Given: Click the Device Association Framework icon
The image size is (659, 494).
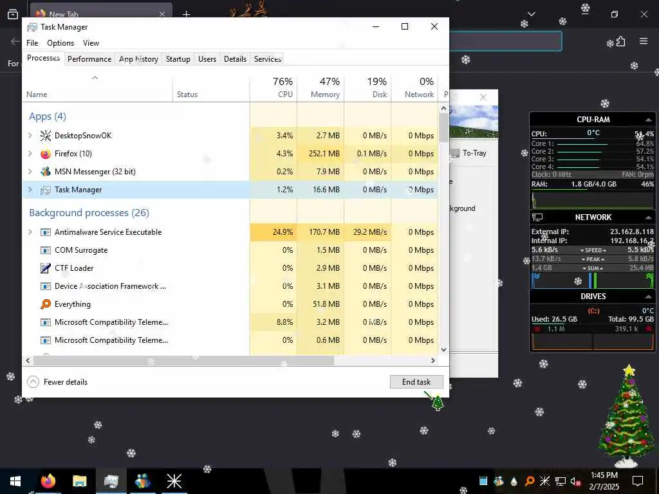Looking at the screenshot, I should 46,286.
